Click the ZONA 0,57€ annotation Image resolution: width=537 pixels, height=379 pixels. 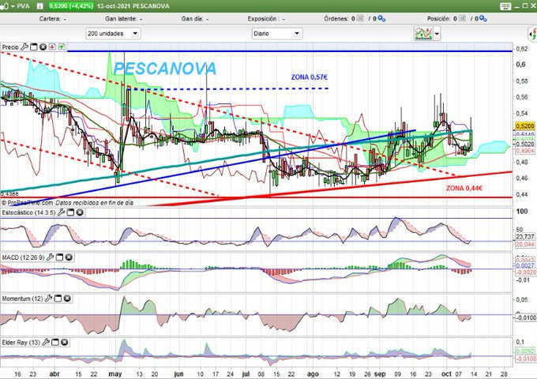pyautogui.click(x=310, y=77)
